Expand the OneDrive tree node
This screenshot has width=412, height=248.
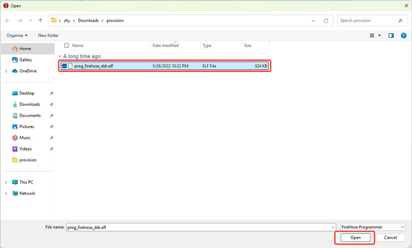(x=6, y=71)
